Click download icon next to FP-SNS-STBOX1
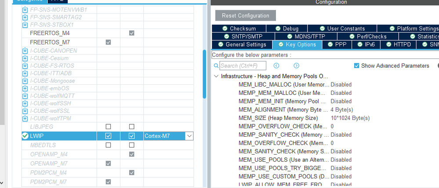This screenshot has width=439, height=188. (x=25, y=25)
